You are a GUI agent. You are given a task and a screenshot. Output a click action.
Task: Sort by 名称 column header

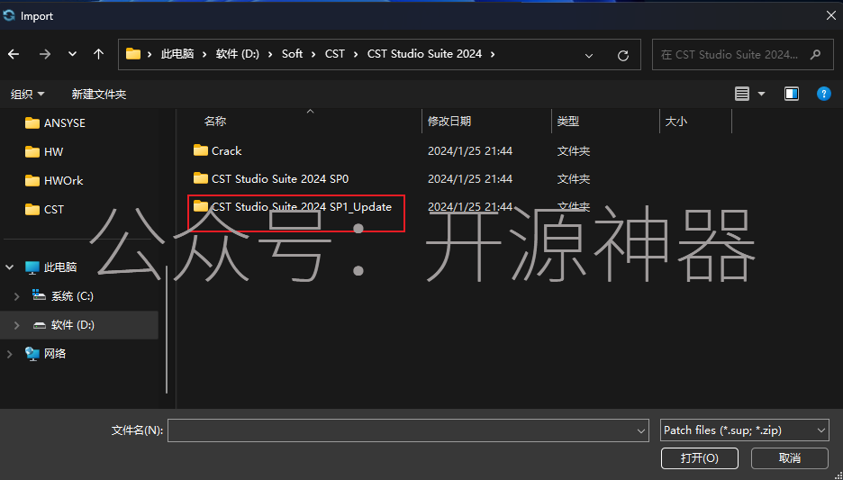(215, 122)
